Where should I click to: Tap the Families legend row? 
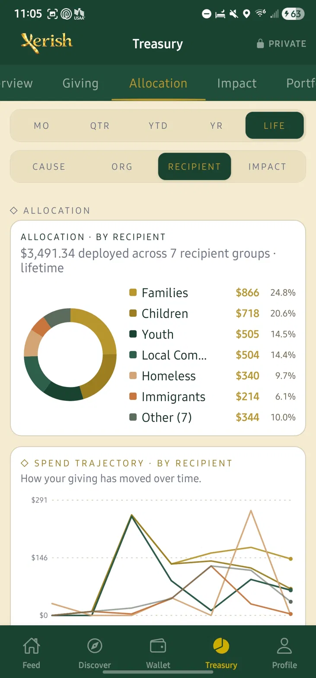pos(213,293)
